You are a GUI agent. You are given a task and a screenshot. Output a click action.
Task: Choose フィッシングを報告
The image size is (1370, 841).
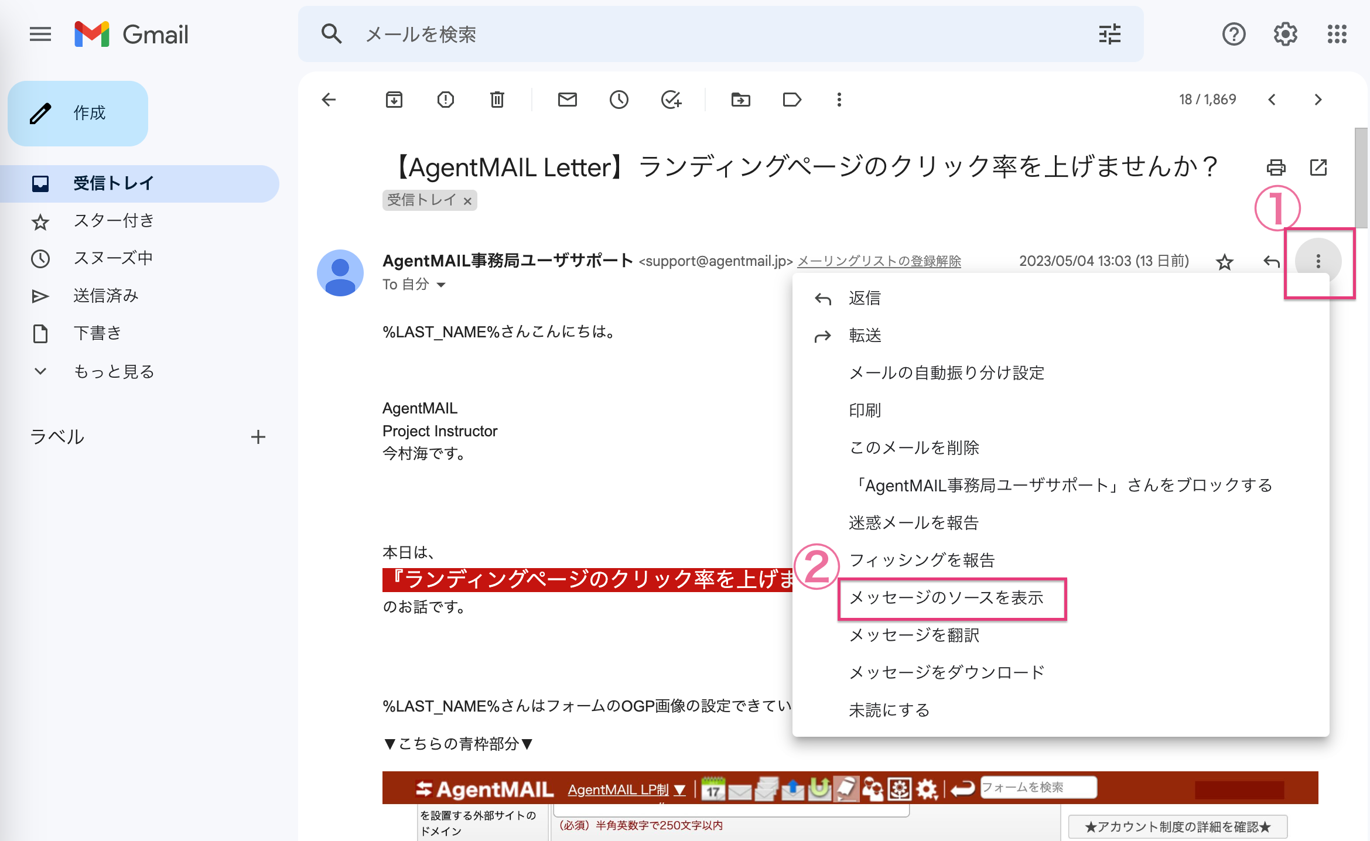click(x=1060, y=560)
